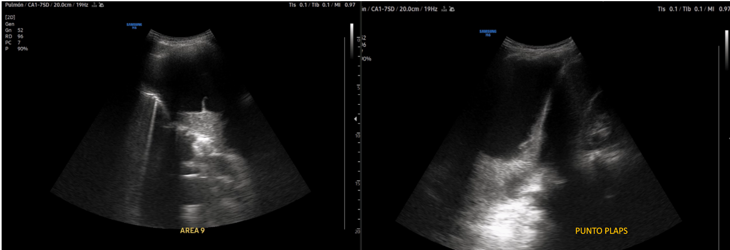This screenshot has width=730, height=250.
Task: Select the AREA 9 annotation label
Action: 192,230
